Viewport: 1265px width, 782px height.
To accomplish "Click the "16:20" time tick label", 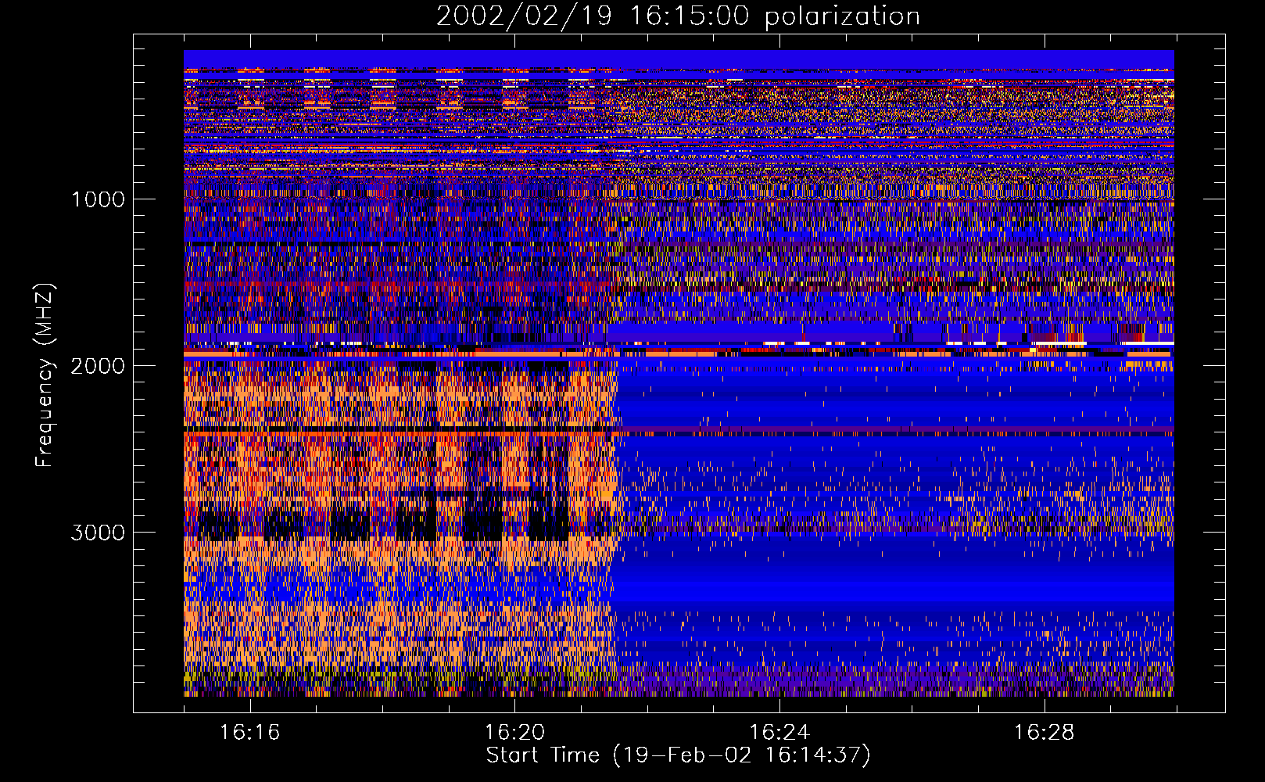I will (x=514, y=732).
